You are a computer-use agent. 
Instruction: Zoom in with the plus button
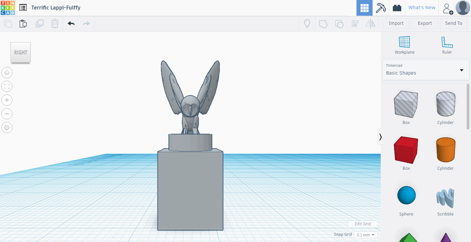pyautogui.click(x=7, y=100)
